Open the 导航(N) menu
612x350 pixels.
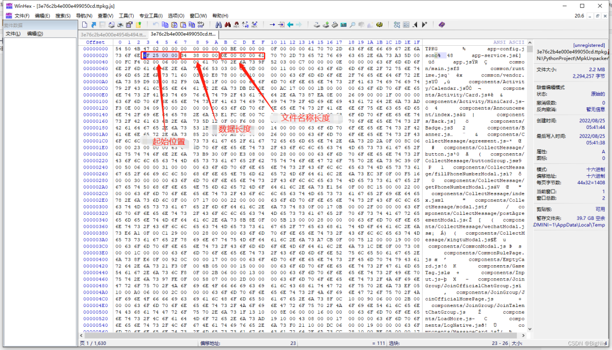(84, 16)
